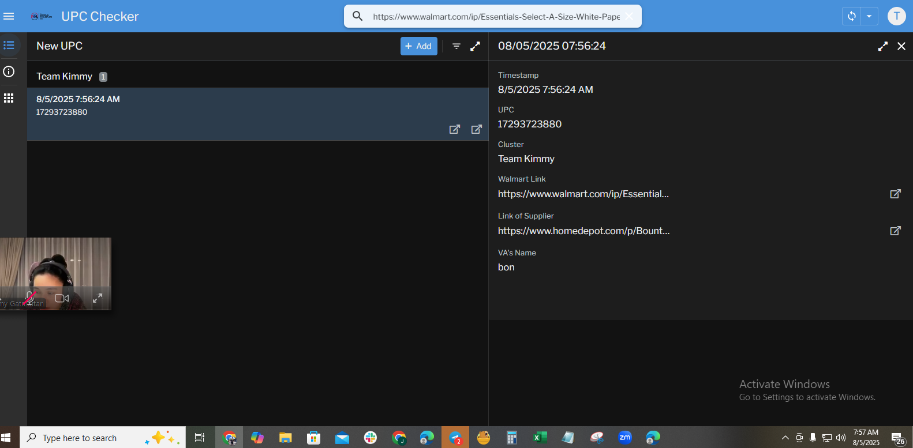Open dropdown arrow next to sync button
Viewport: 913px width, 448px height.
[x=869, y=16]
